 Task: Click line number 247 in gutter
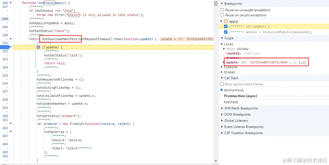(5, 7)
